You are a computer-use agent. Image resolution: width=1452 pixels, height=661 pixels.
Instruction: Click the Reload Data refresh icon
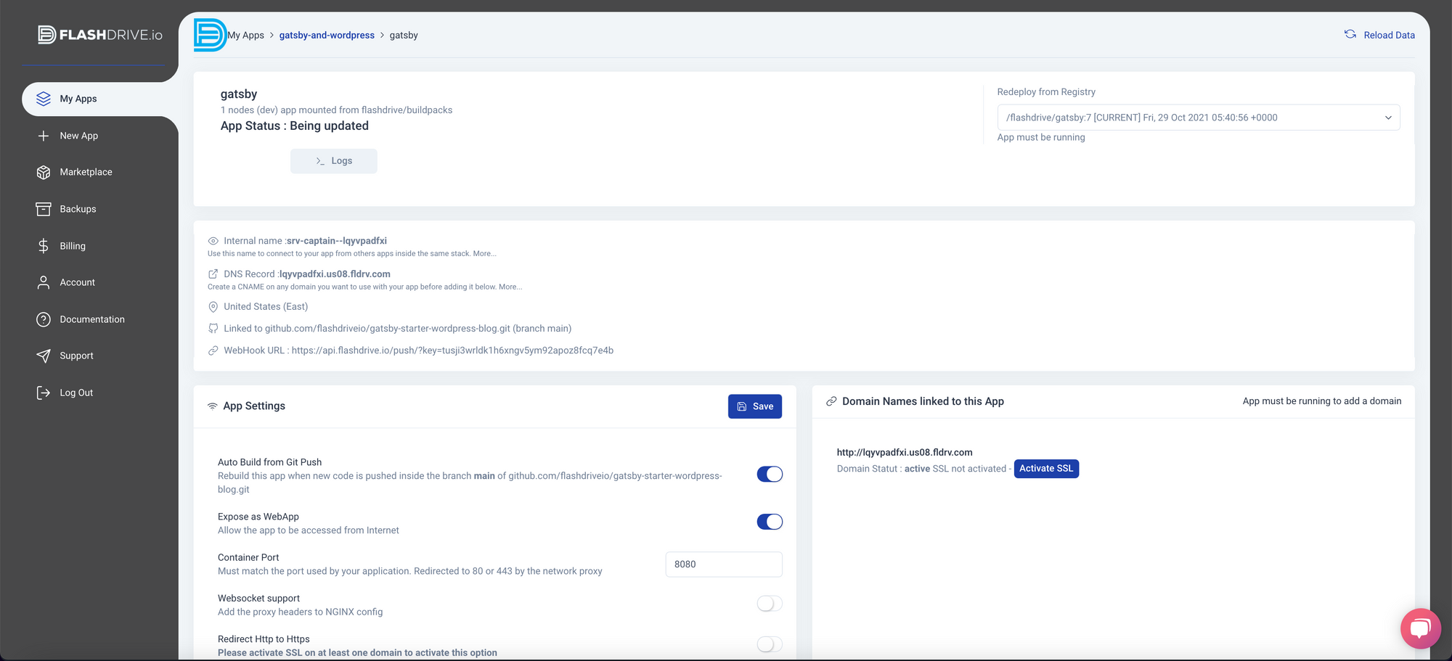click(x=1350, y=34)
